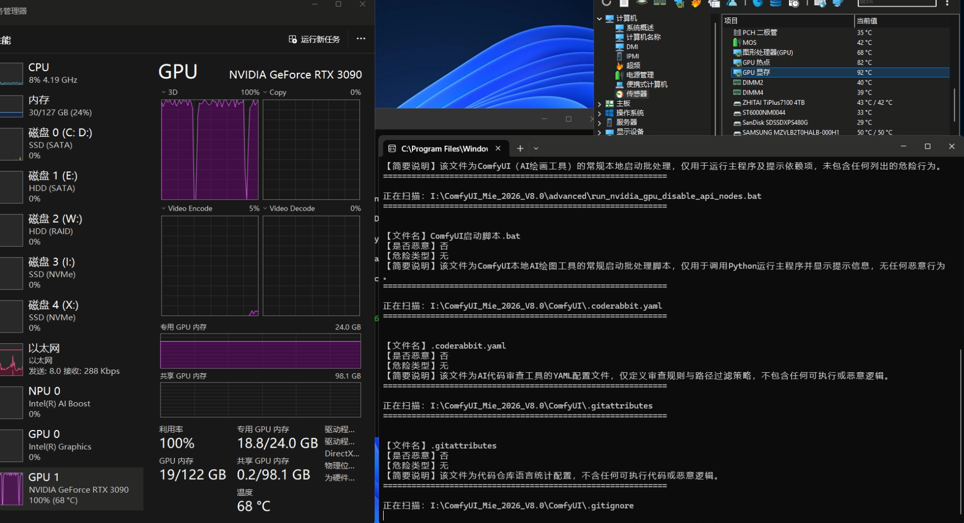This screenshot has height=523, width=964.
Task: Expand the 操作系统 tree node arrow
Action: point(599,113)
